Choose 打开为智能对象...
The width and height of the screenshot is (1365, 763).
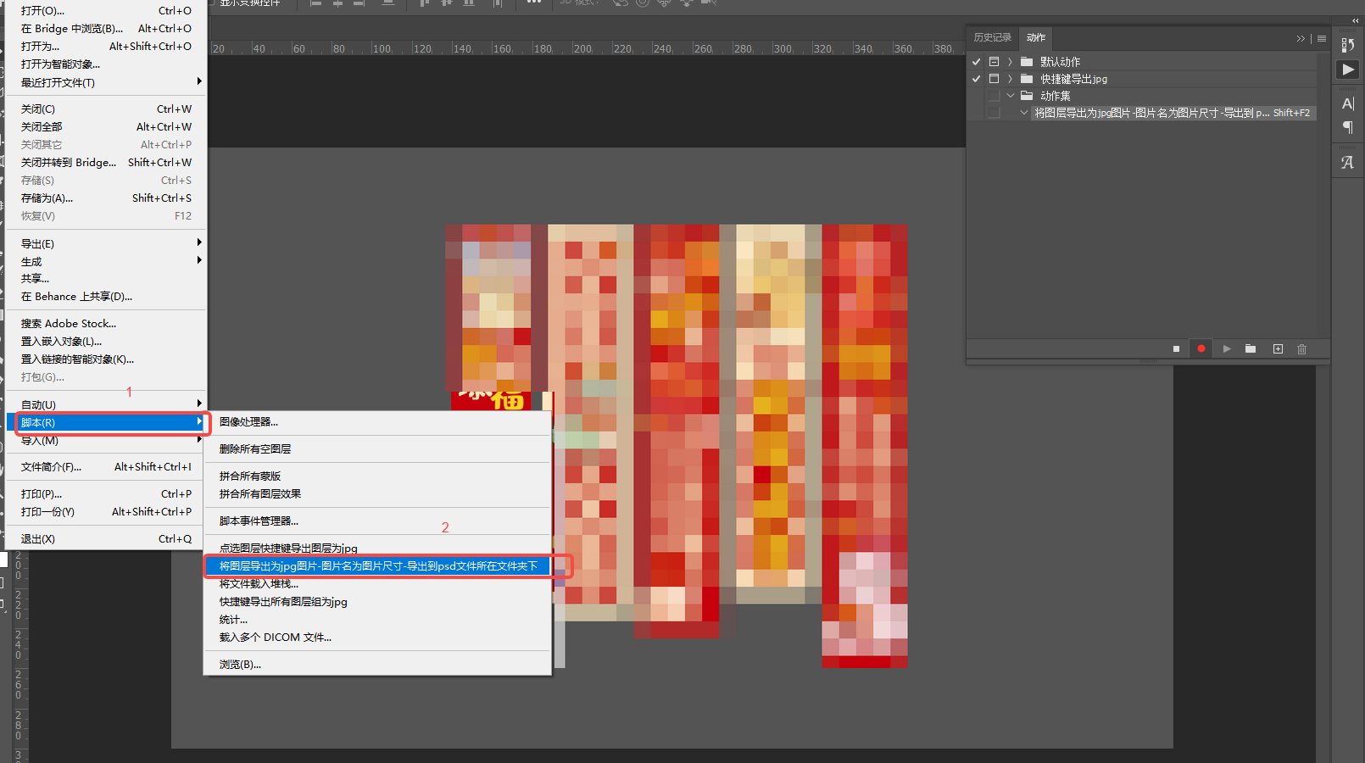107,64
